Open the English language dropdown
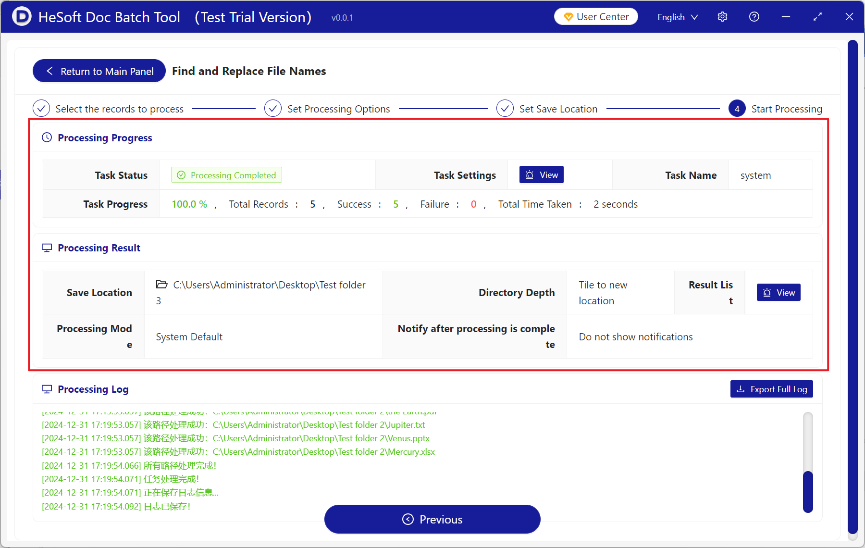 (x=677, y=17)
